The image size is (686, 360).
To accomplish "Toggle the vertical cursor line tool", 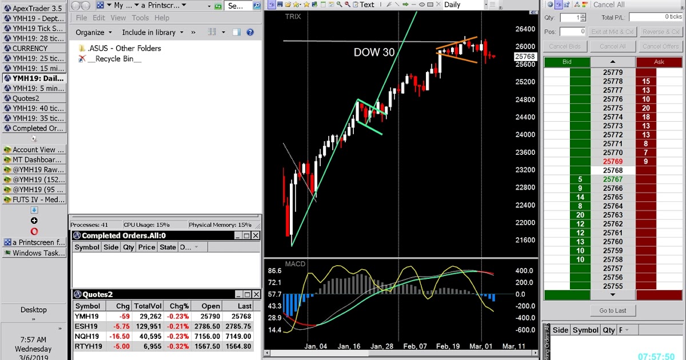I will [381, 5].
